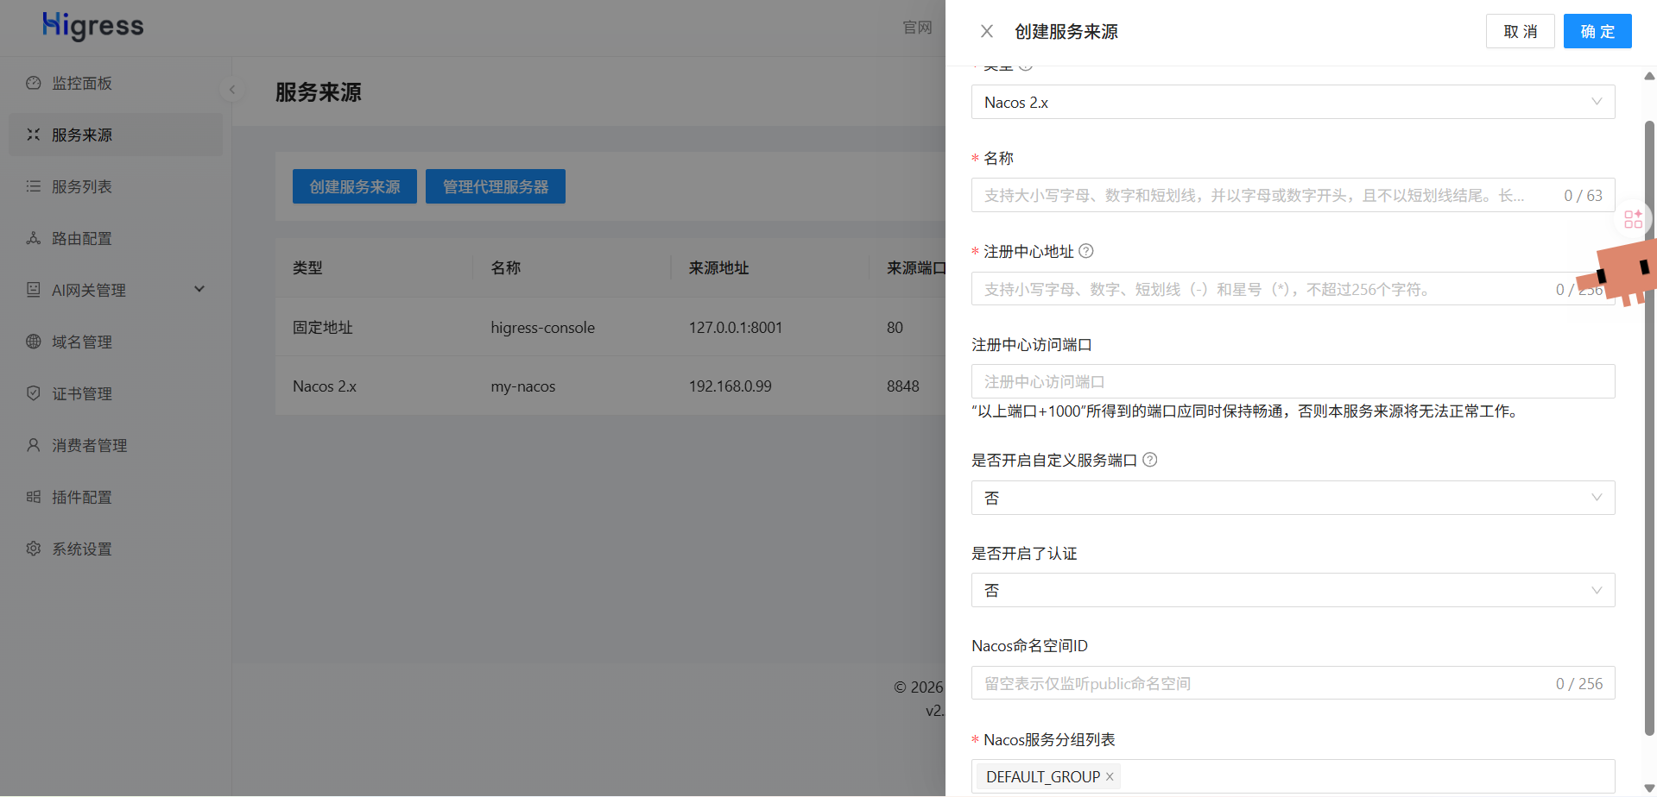
Task: Click the 路由配置 routing icon
Action: point(34,238)
